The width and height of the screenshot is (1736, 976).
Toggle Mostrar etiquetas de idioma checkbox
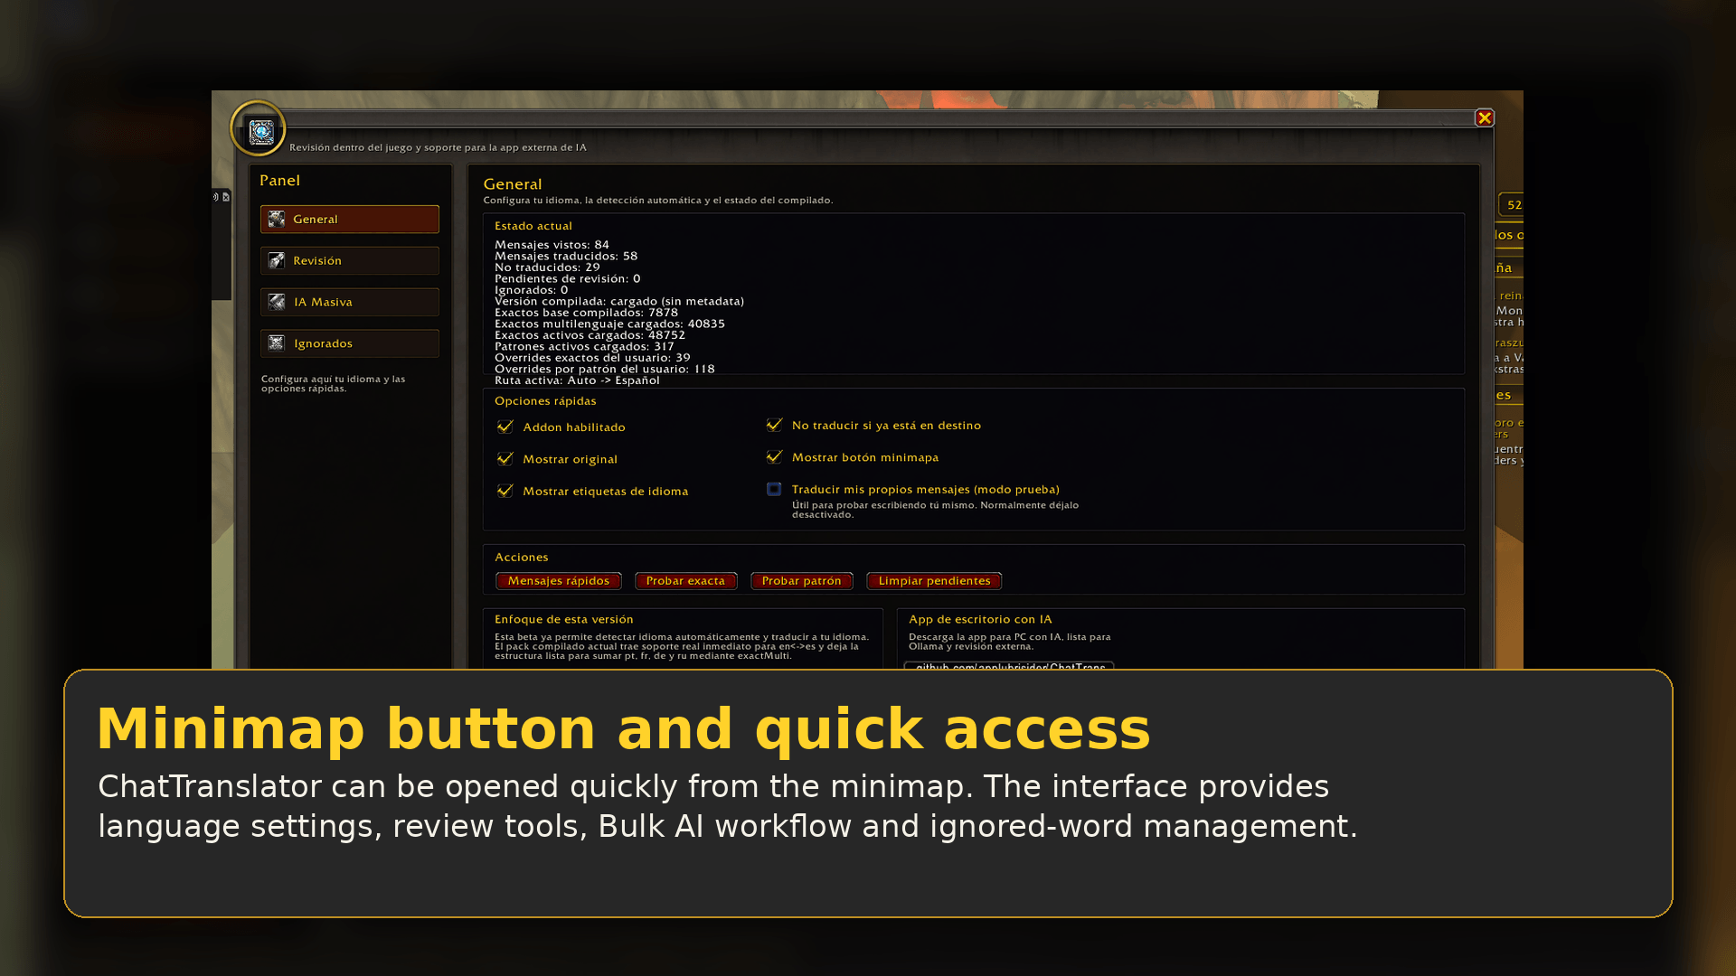(x=505, y=491)
